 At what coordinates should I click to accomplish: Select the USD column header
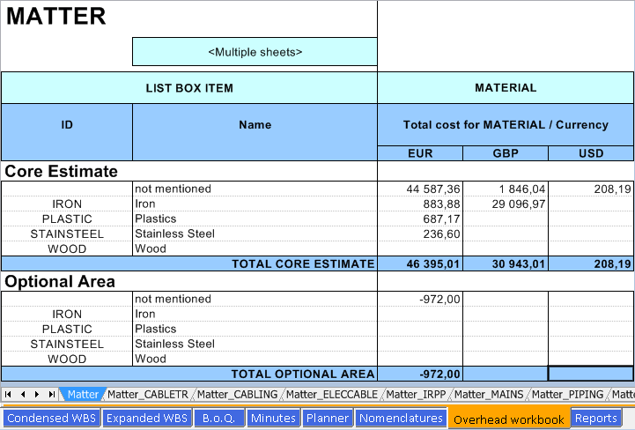591,153
